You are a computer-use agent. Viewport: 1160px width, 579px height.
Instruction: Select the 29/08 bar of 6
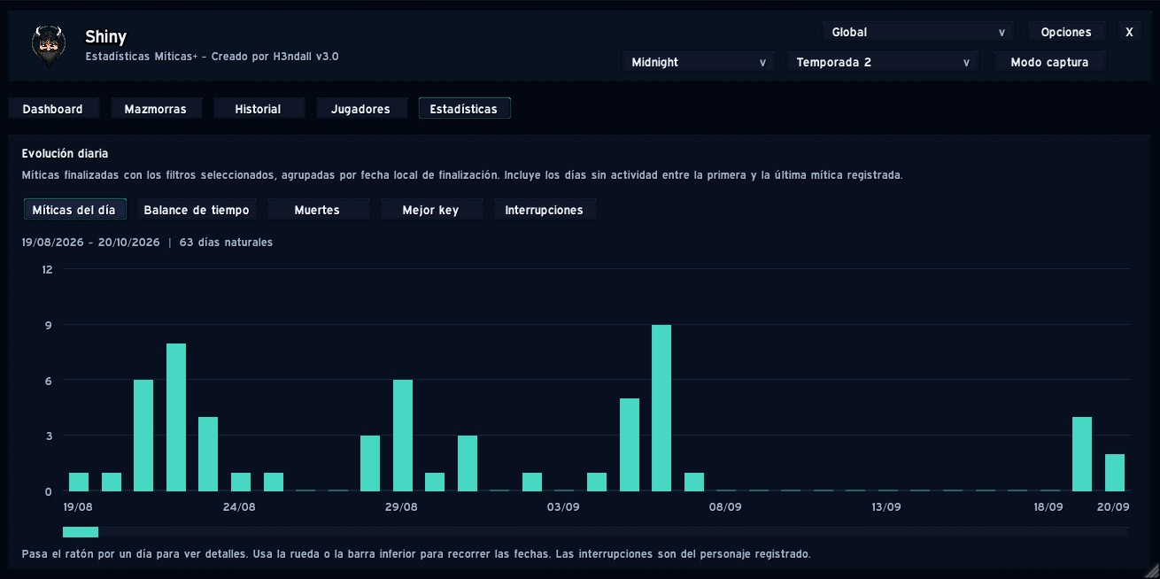tap(403, 436)
